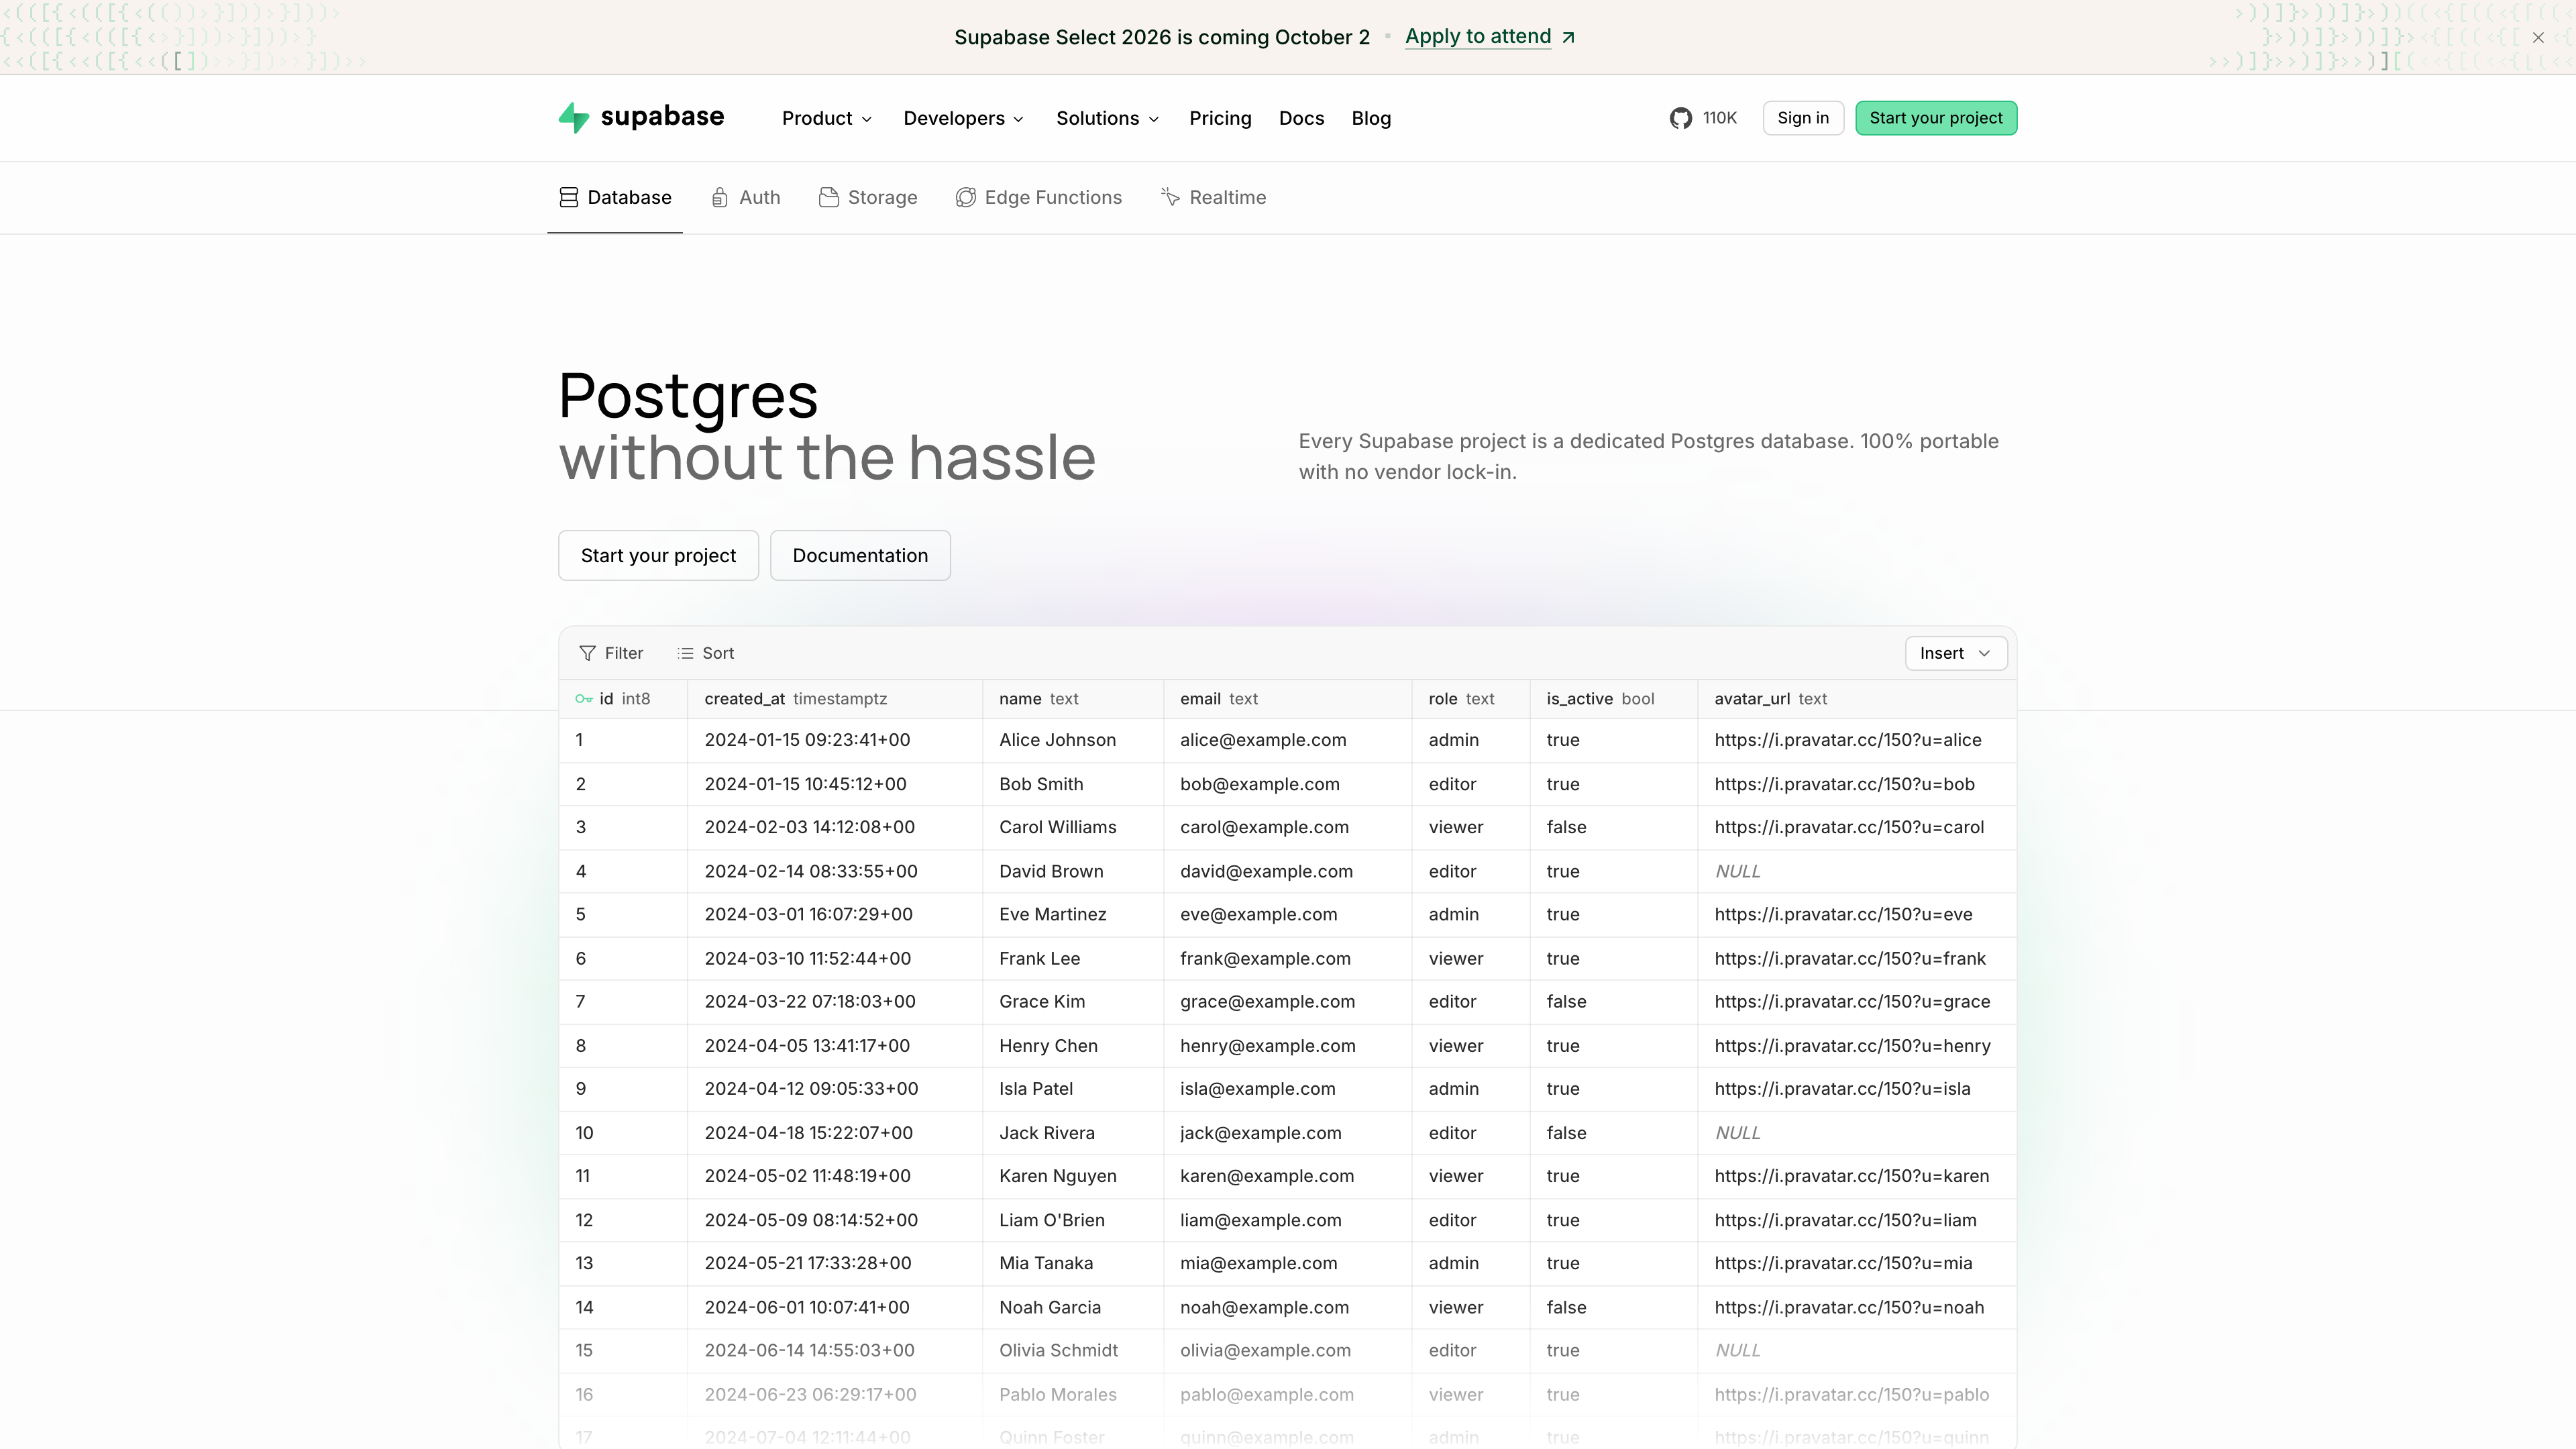Screen dimensions: 2576x1449
Task: Click the Storage folder icon
Action: (828, 197)
